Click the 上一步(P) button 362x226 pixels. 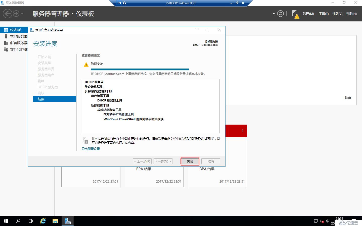click(142, 161)
